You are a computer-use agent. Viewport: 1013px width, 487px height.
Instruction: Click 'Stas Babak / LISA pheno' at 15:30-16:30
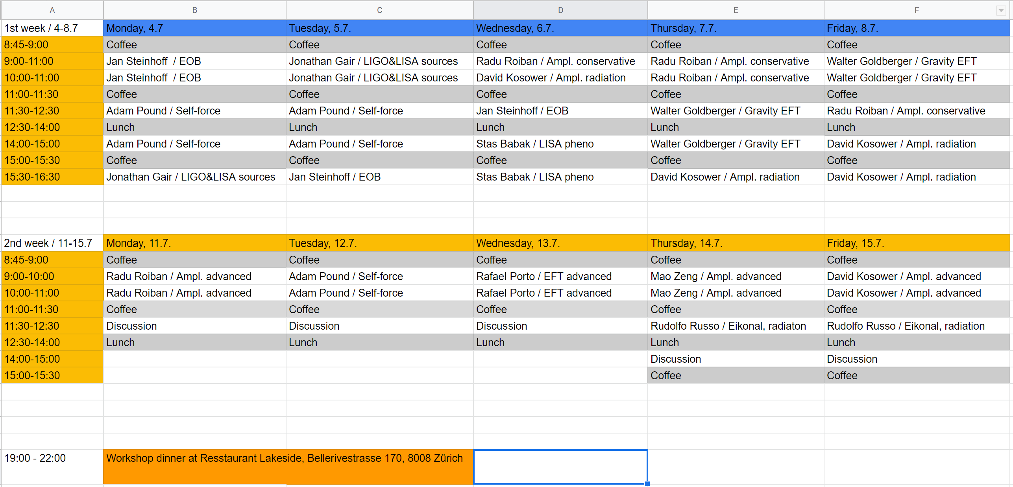tap(560, 177)
